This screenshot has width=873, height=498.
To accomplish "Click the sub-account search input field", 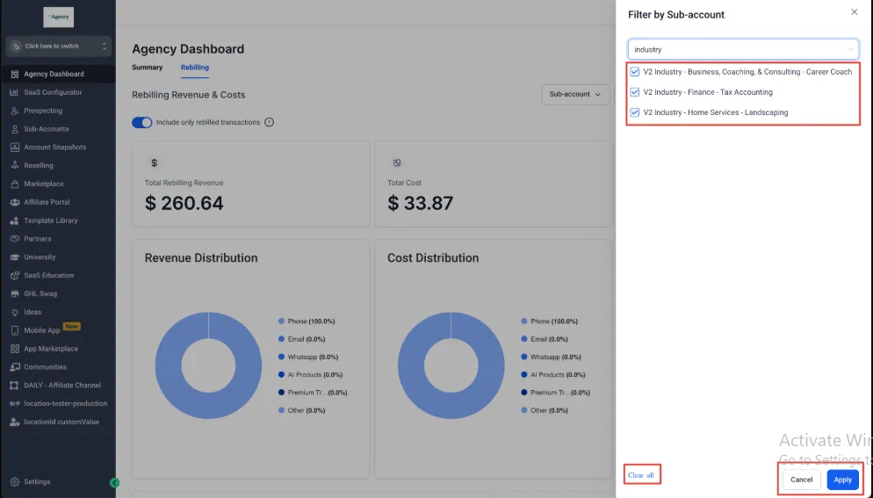I will pyautogui.click(x=743, y=49).
